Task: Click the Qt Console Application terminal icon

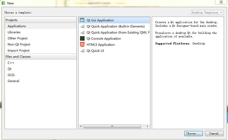Action: [x=82, y=38]
